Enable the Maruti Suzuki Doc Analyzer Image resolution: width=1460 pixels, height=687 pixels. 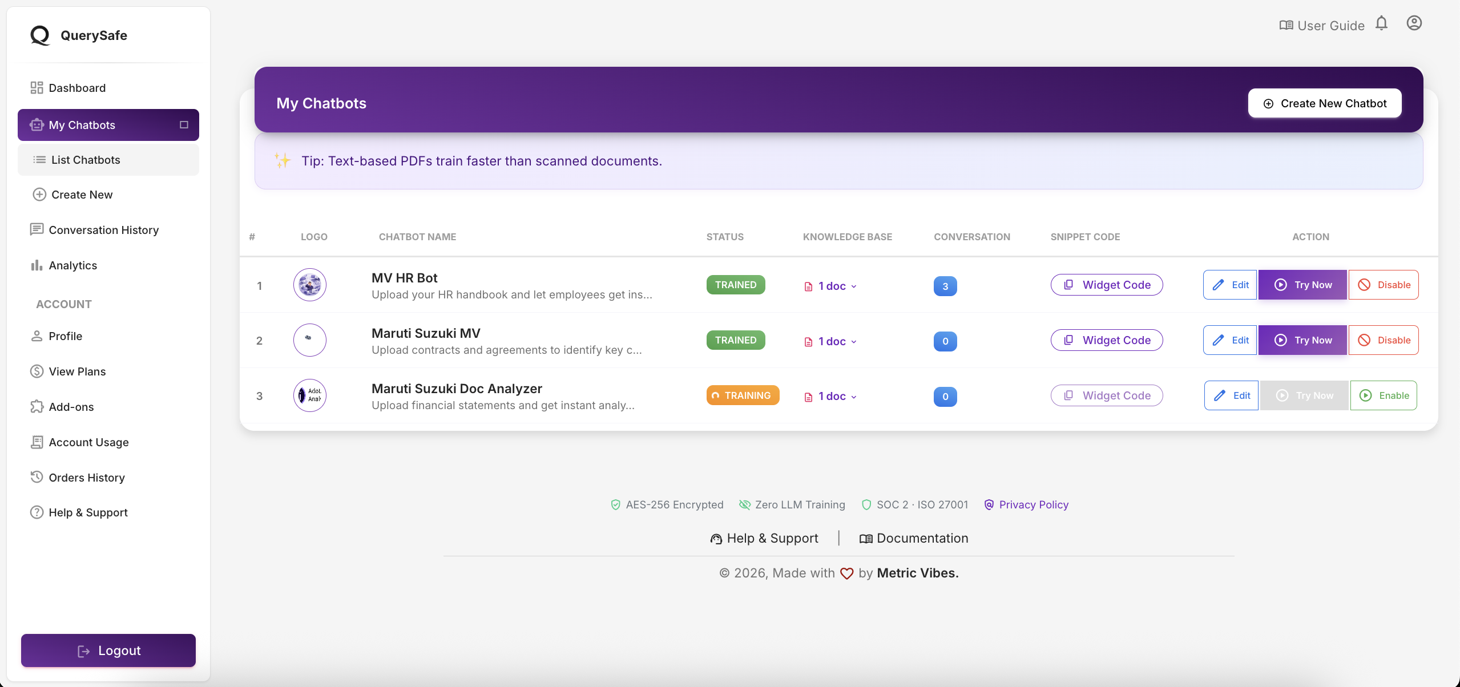[1384, 395]
